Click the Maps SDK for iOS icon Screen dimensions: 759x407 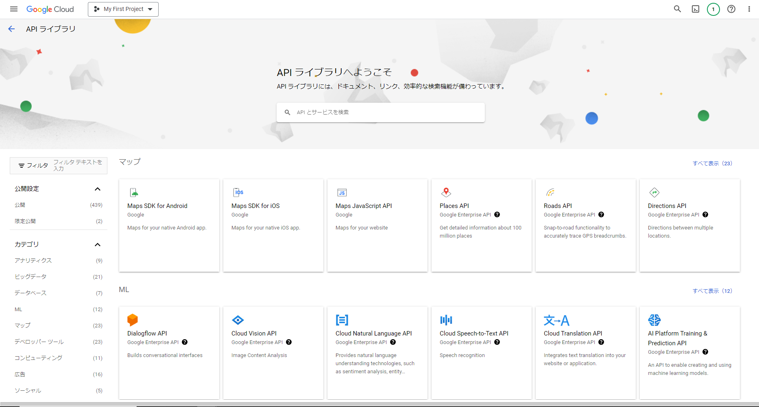[238, 192]
